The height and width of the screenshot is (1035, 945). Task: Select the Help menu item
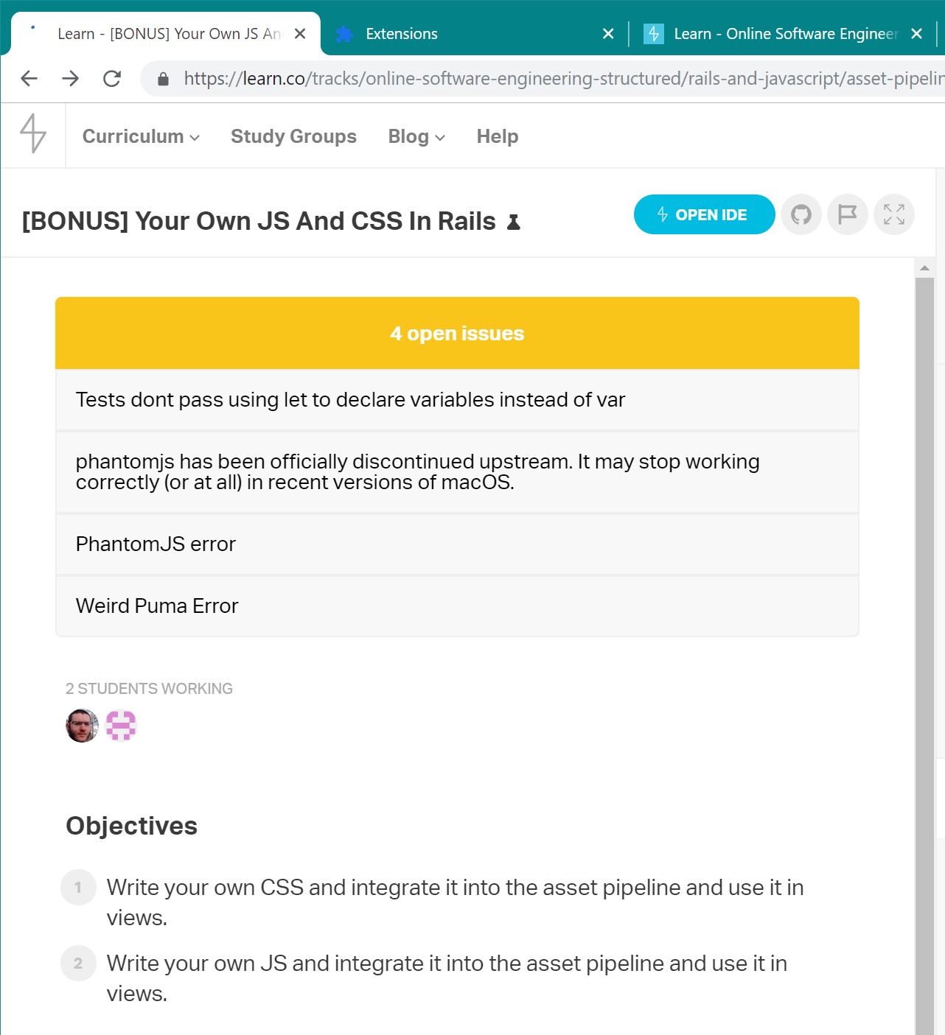tap(498, 136)
